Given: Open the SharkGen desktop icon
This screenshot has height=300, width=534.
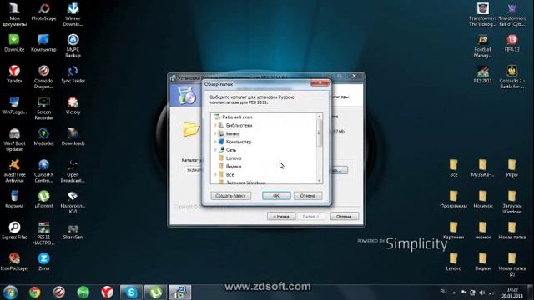Looking at the screenshot, I should 73,231.
